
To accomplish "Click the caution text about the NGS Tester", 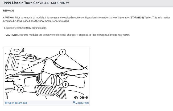I will (87, 19).
